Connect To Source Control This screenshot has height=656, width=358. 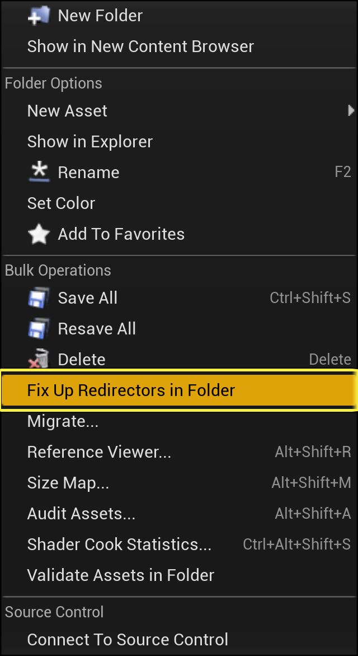coord(128,639)
